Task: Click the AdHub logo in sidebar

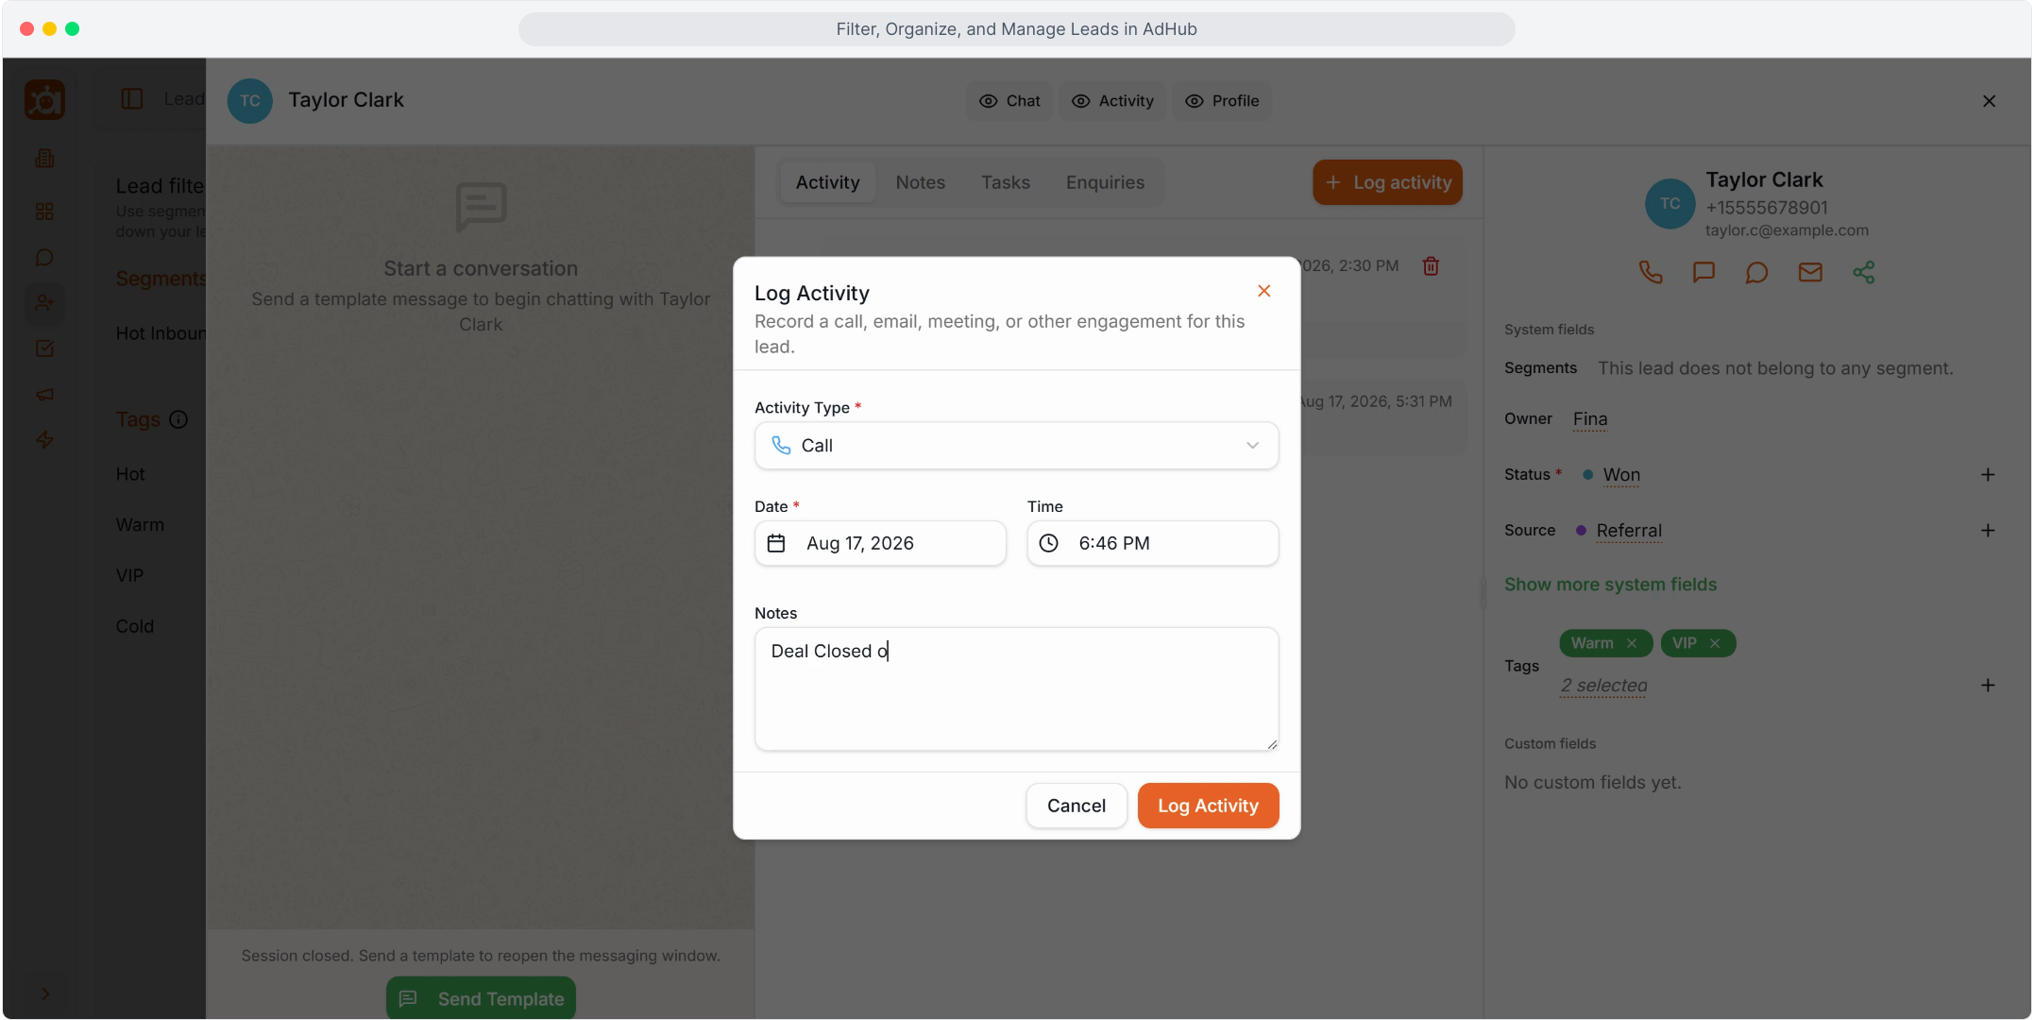Action: pos(44,99)
